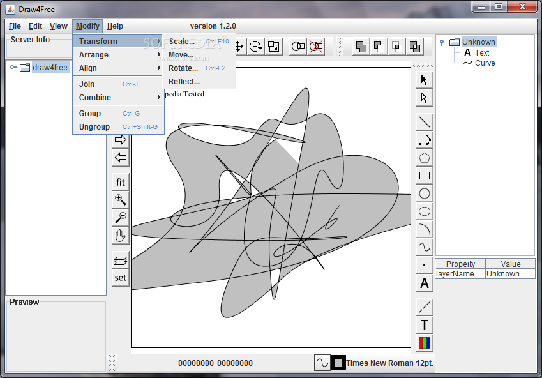
Task: Choose Move... in Transform submenu
Action: pos(199,55)
